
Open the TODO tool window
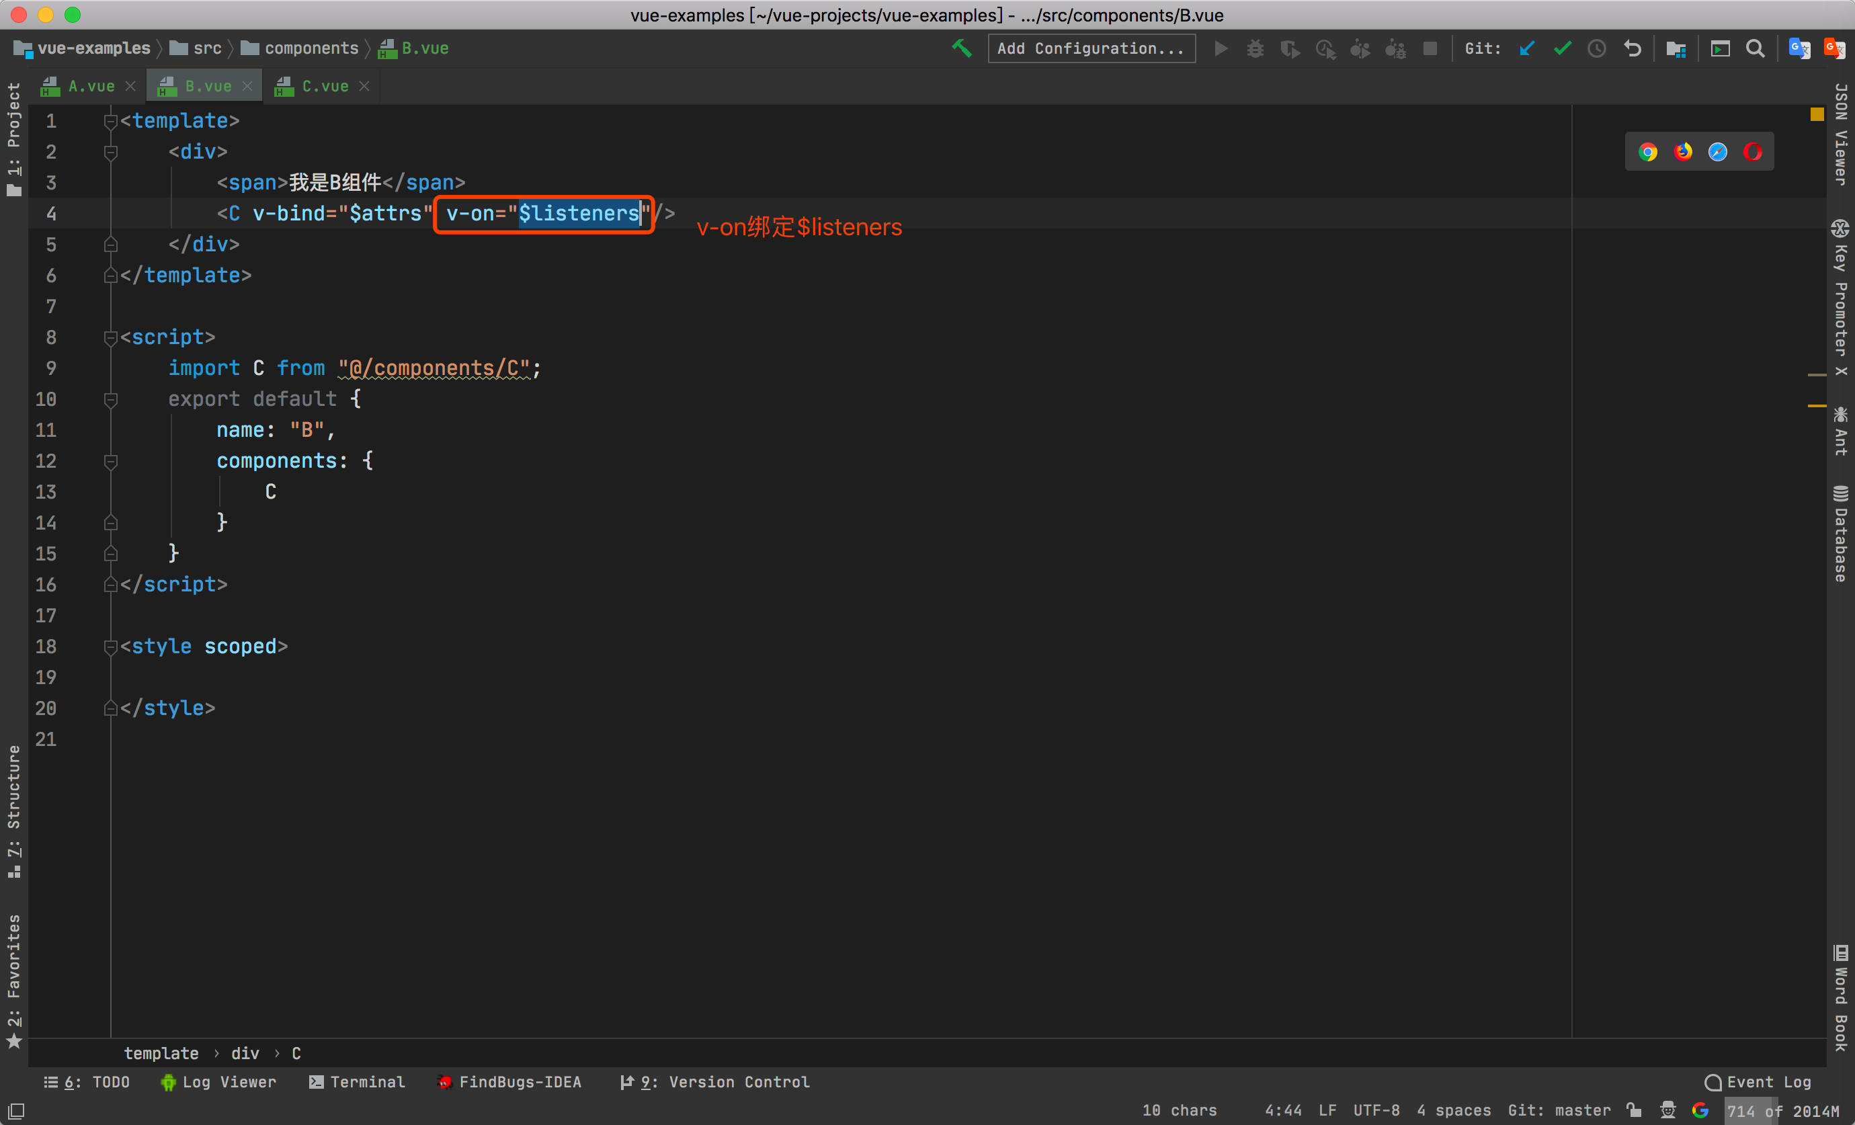tap(87, 1082)
